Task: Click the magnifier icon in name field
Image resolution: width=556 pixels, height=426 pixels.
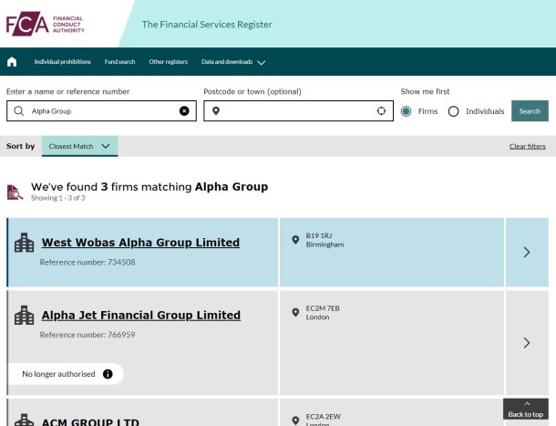Action: pos(19,111)
